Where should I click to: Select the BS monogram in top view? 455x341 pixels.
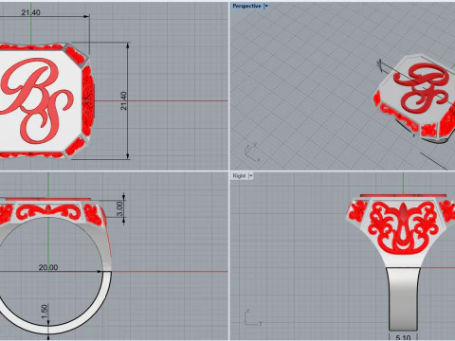[x=37, y=100]
